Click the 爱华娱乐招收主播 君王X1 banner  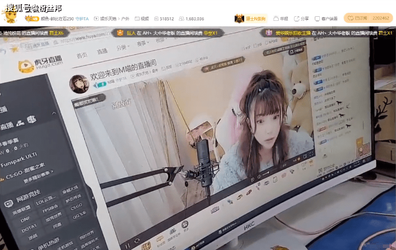tap(328, 33)
